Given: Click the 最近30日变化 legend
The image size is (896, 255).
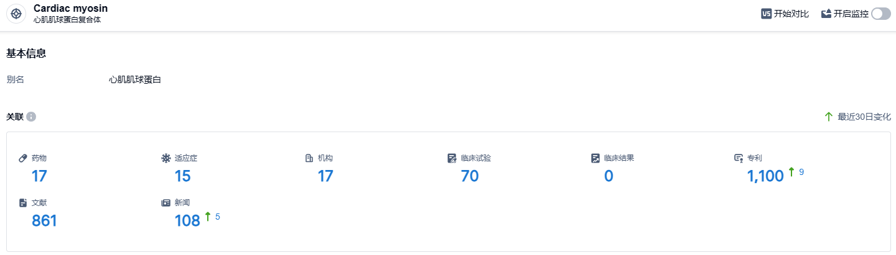Looking at the screenshot, I should click(858, 117).
